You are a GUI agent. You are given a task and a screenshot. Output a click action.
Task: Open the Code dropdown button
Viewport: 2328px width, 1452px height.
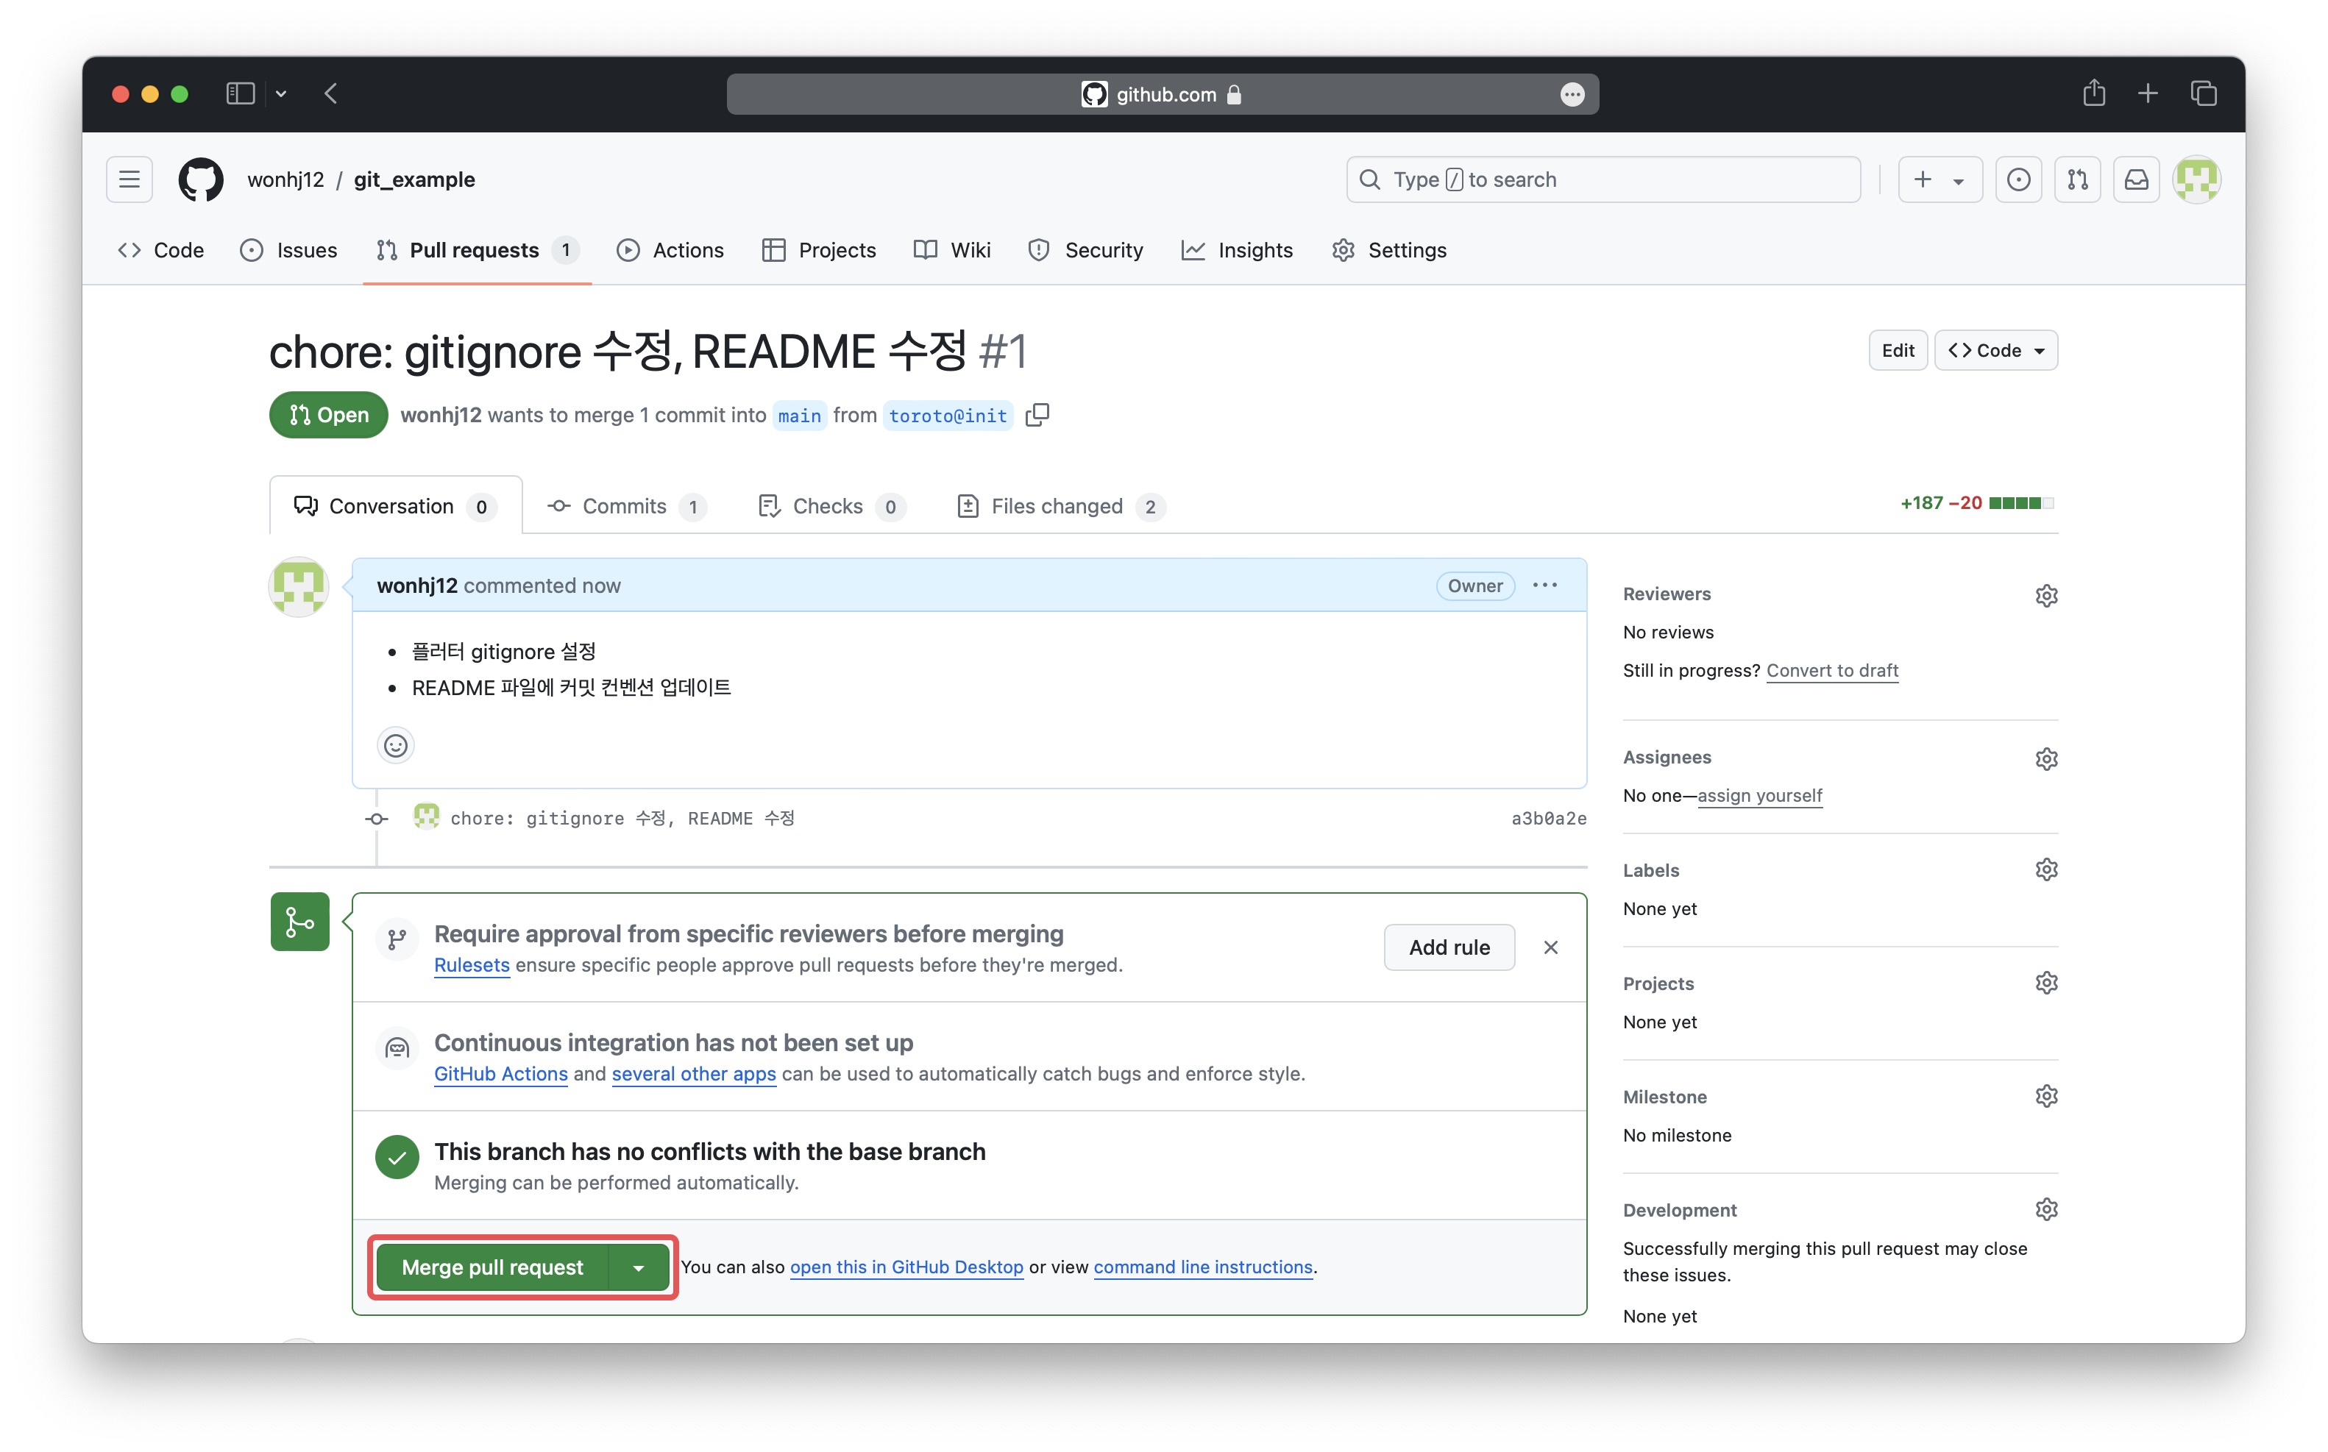[x=1995, y=351]
